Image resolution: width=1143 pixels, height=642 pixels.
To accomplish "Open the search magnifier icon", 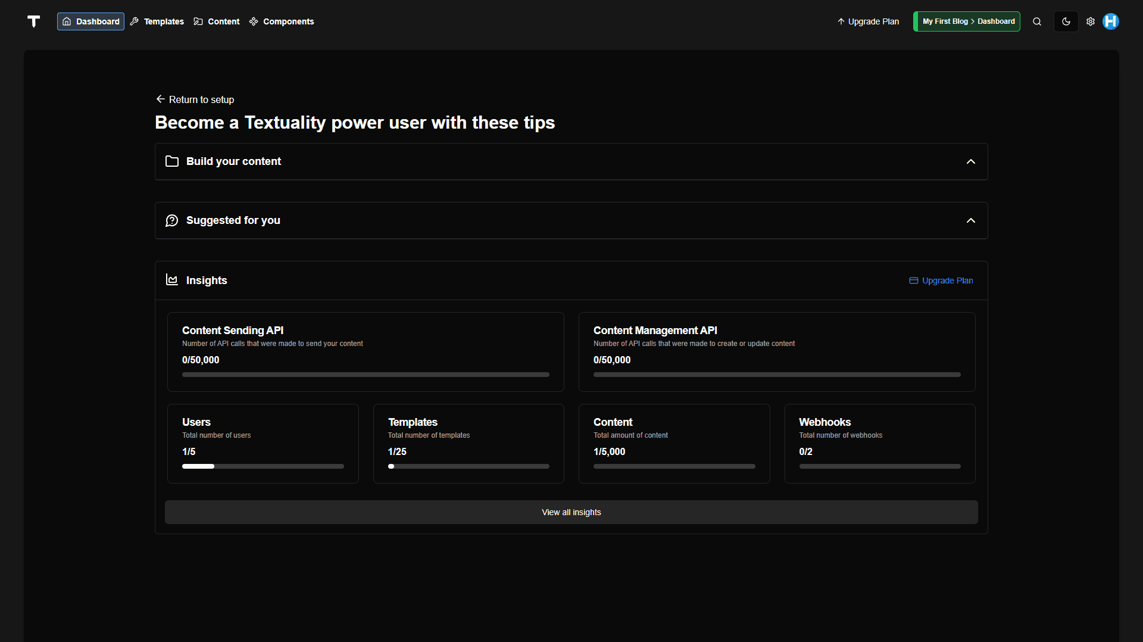I will tap(1037, 21).
